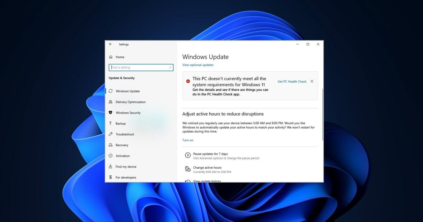Open Delivery Optimization settings
The height and width of the screenshot is (222, 423).
coord(131,102)
